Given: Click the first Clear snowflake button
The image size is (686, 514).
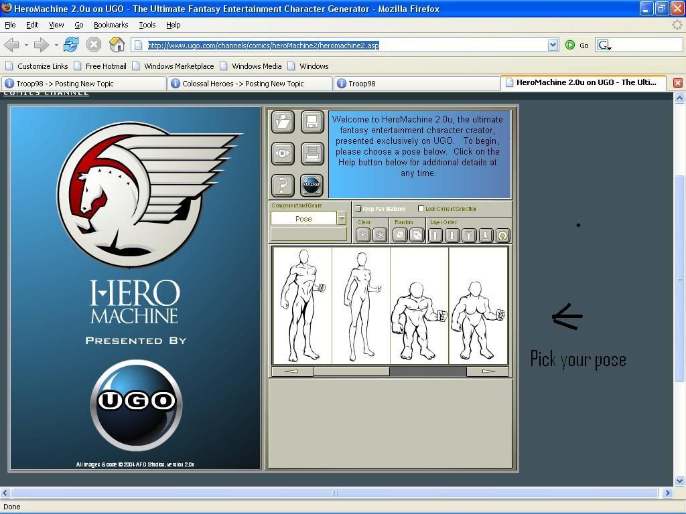Looking at the screenshot, I should tap(363, 235).
